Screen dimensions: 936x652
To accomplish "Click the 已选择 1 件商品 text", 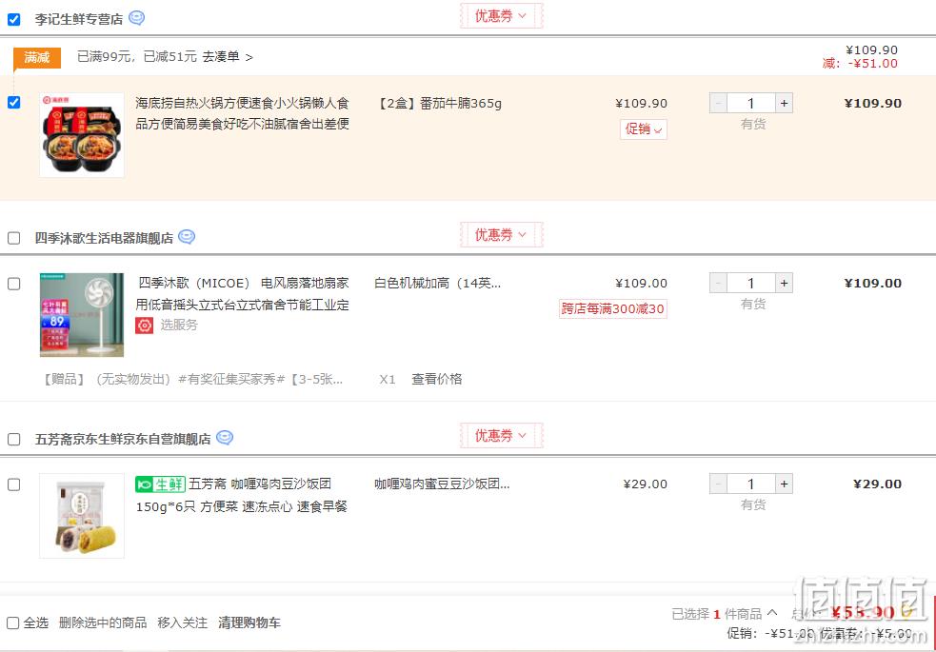I will click(716, 614).
